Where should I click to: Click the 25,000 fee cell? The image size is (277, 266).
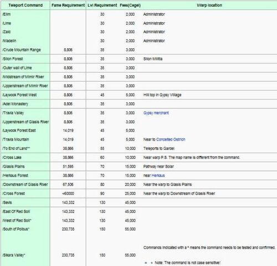click(130, 193)
